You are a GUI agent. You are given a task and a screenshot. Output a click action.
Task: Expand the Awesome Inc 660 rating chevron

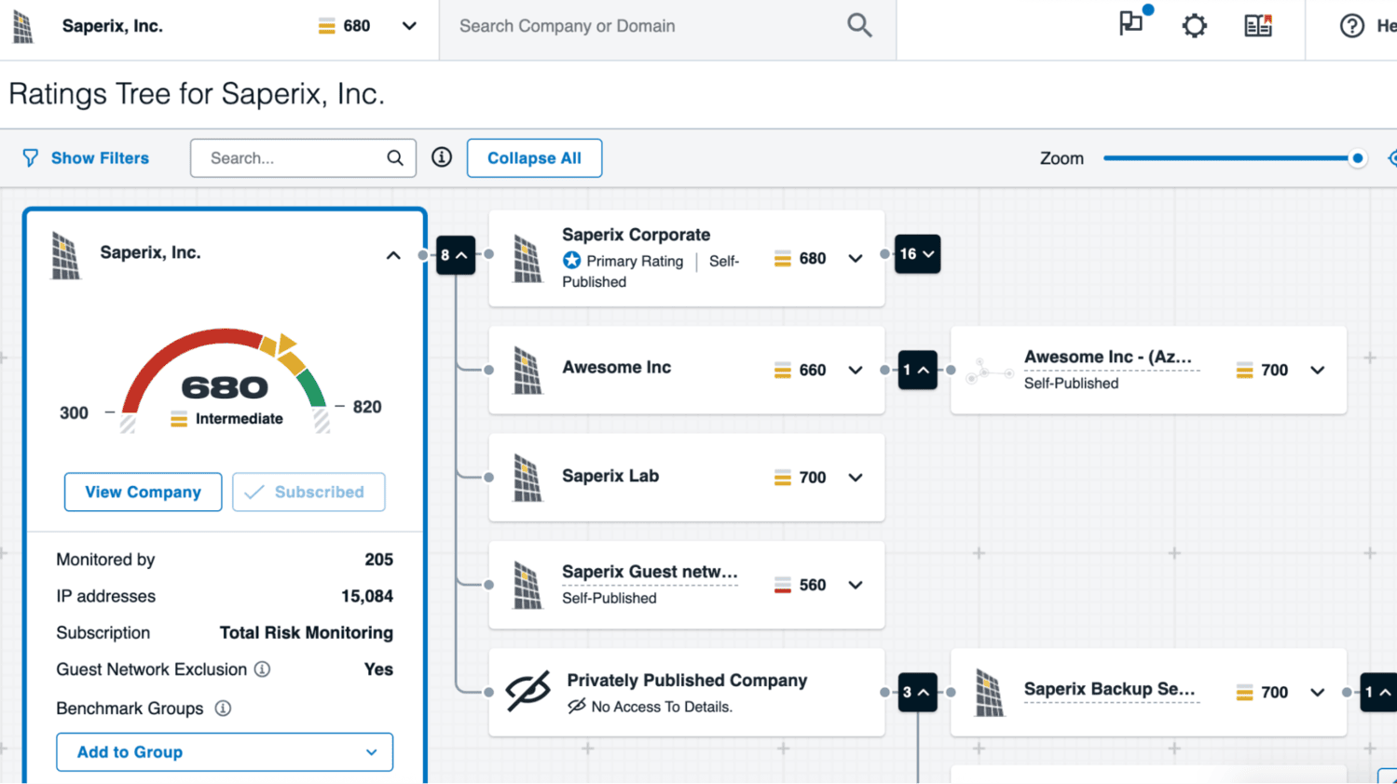pyautogui.click(x=856, y=371)
